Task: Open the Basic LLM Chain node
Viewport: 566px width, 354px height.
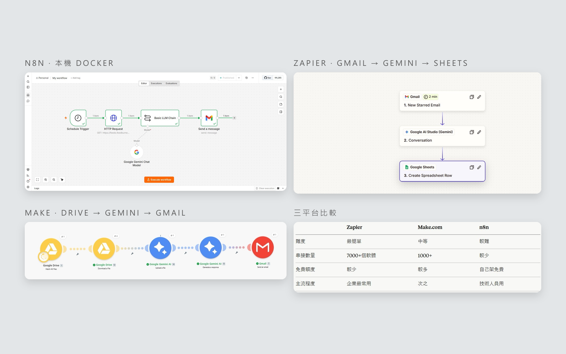Action: coord(160,118)
